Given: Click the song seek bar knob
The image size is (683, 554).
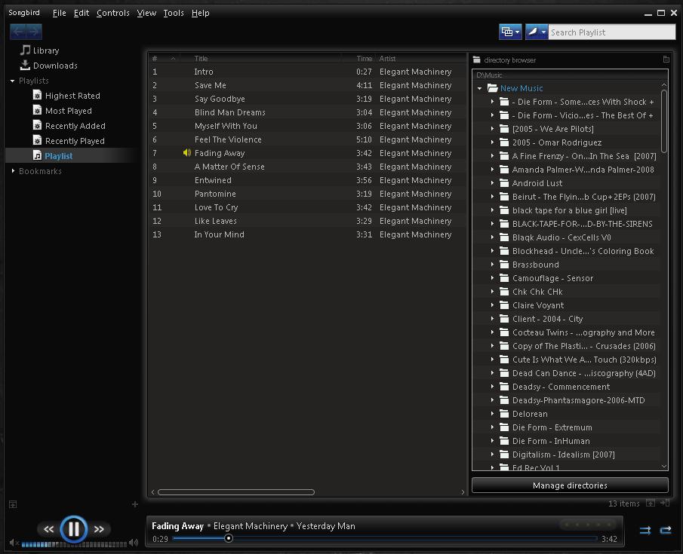Looking at the screenshot, I should pyautogui.click(x=228, y=538).
